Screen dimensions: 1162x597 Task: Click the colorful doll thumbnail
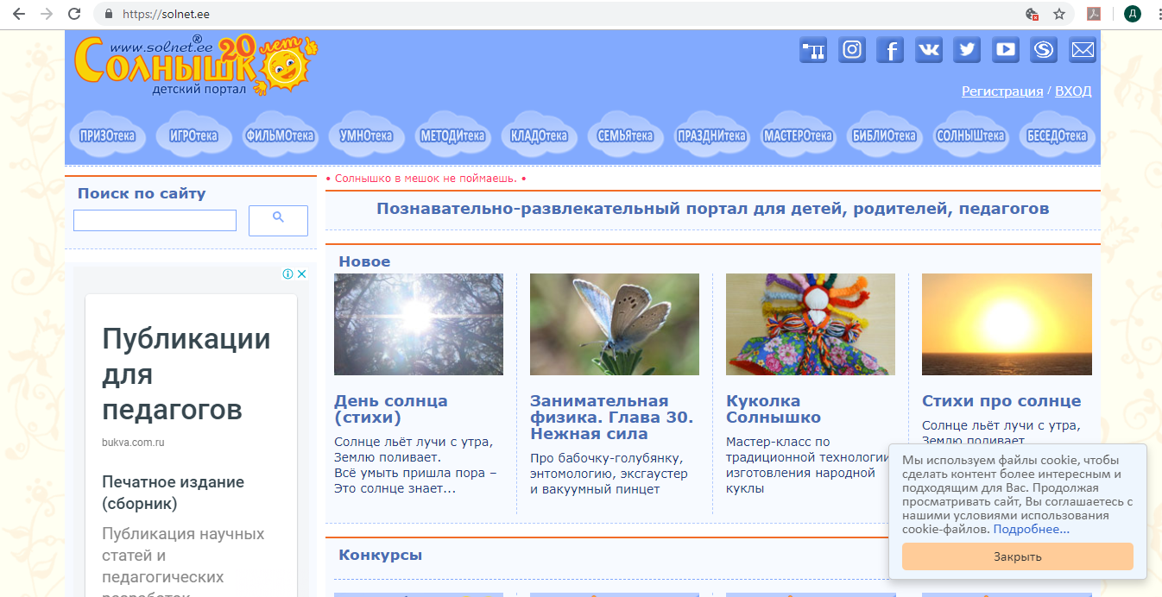pos(811,324)
